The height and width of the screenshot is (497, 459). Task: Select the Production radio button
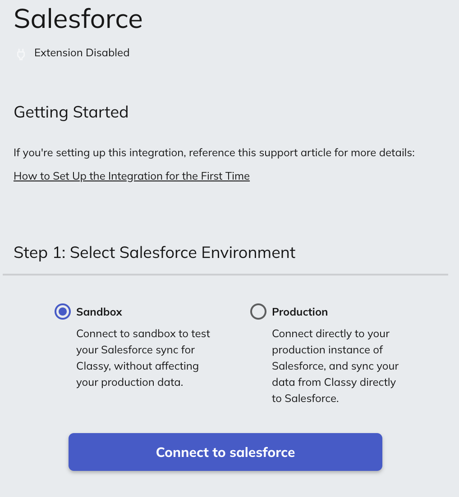[258, 312]
